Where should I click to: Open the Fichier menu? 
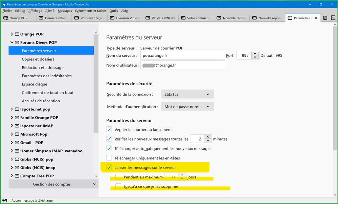point(7,11)
